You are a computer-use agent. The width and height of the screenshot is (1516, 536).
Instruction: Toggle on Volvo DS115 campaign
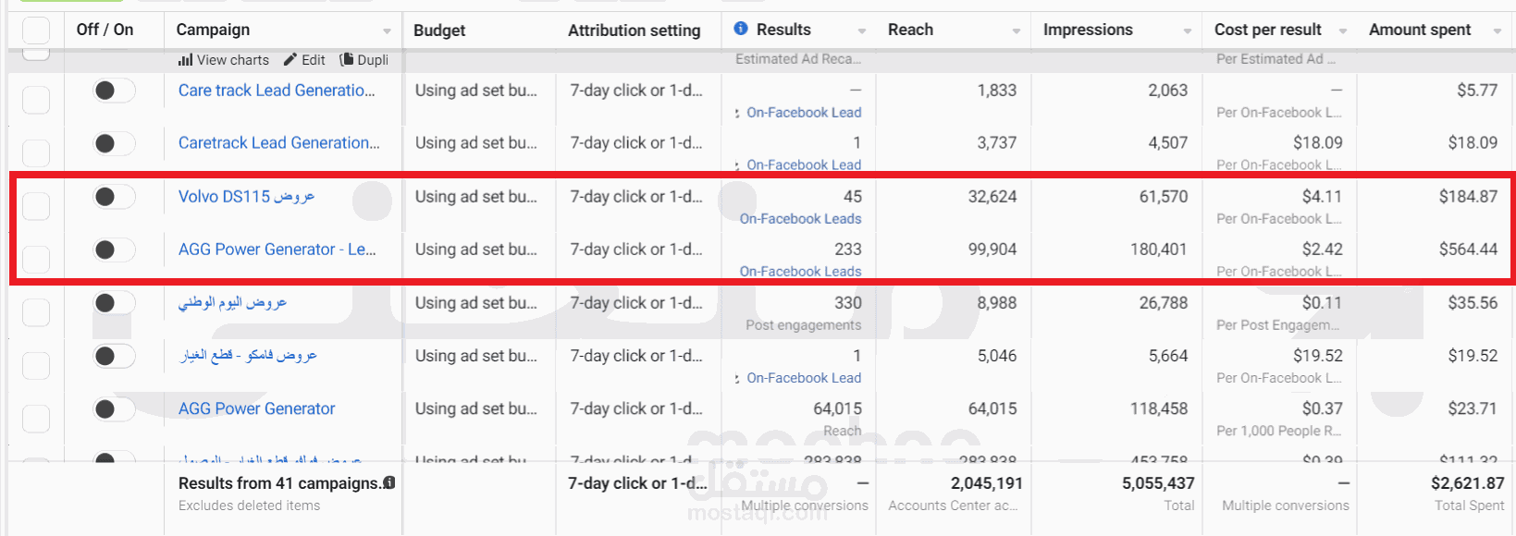click(114, 196)
